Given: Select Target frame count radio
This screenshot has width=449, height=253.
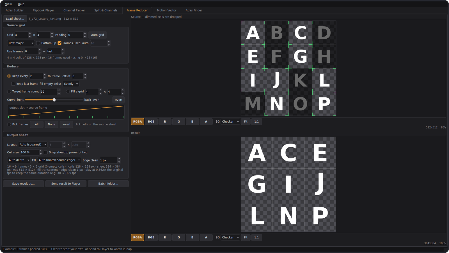Looking at the screenshot, I should tap(9, 92).
